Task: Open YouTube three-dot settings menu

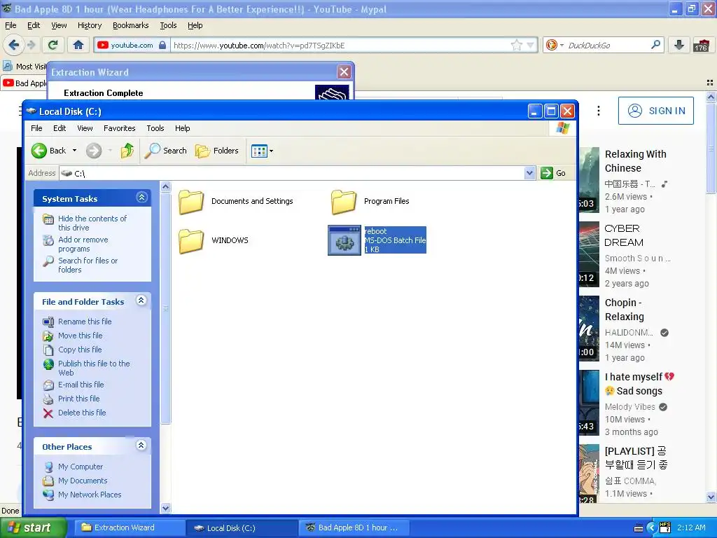Action: coord(598,111)
